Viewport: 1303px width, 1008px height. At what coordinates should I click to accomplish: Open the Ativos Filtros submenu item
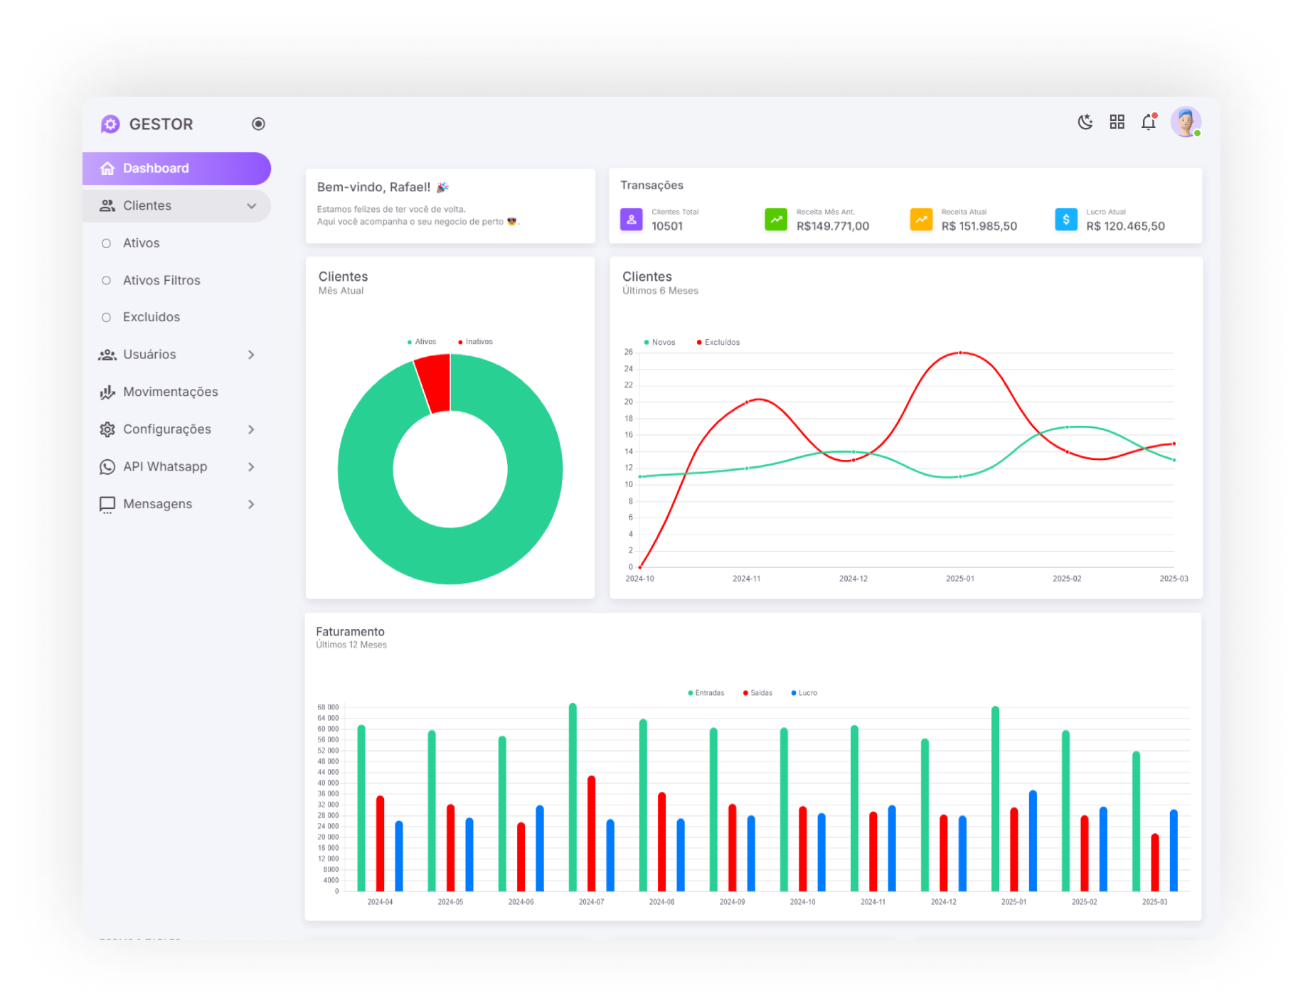(x=161, y=281)
